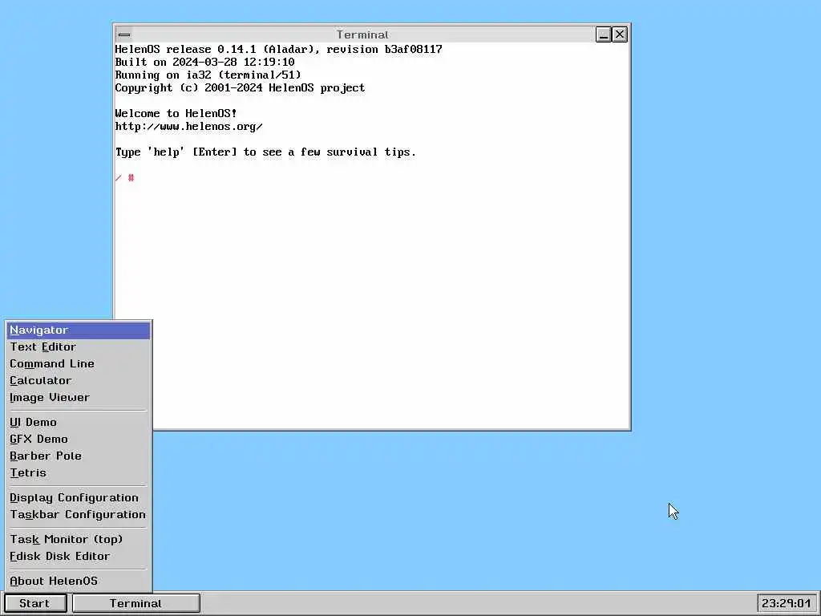The image size is (821, 616).
Task: Click the 'Copyright (c) 2001-2024 HelenOS project' line
Action: coord(240,87)
